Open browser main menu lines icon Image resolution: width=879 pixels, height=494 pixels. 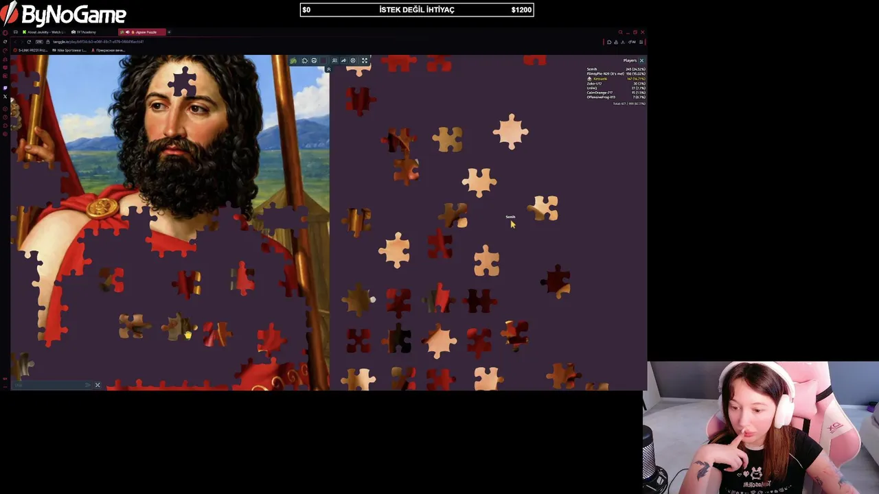[641, 42]
